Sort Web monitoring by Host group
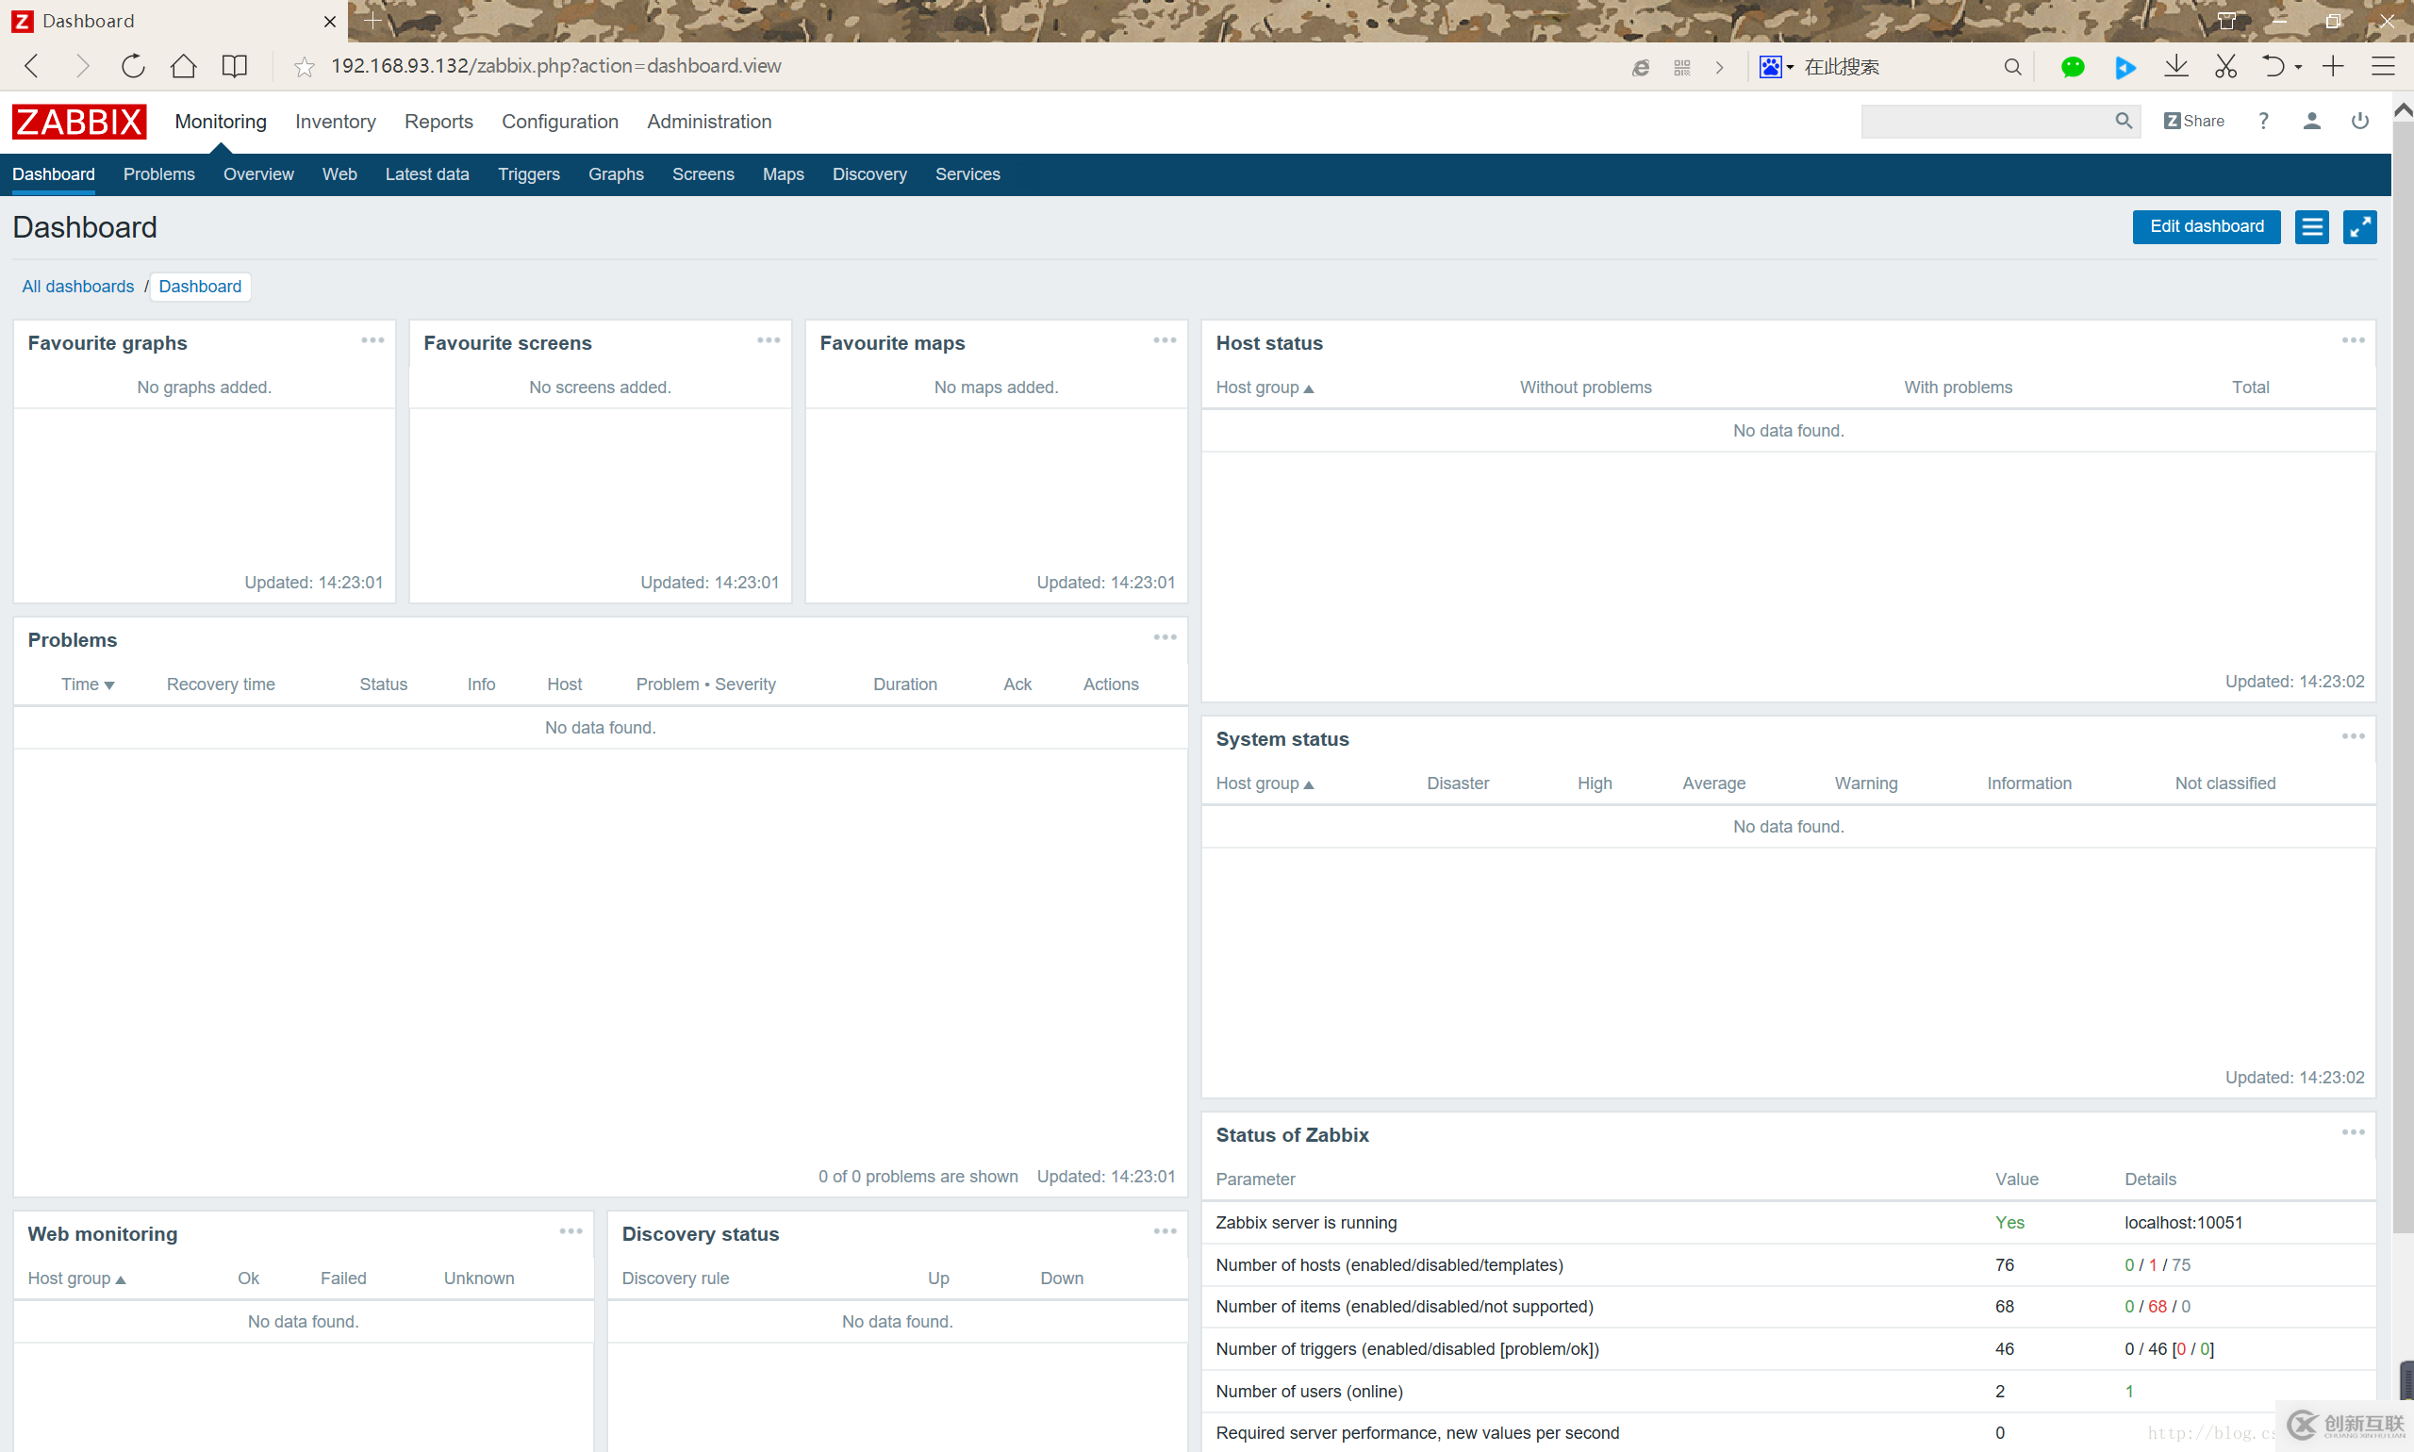Image resolution: width=2414 pixels, height=1452 pixels. tap(76, 1278)
